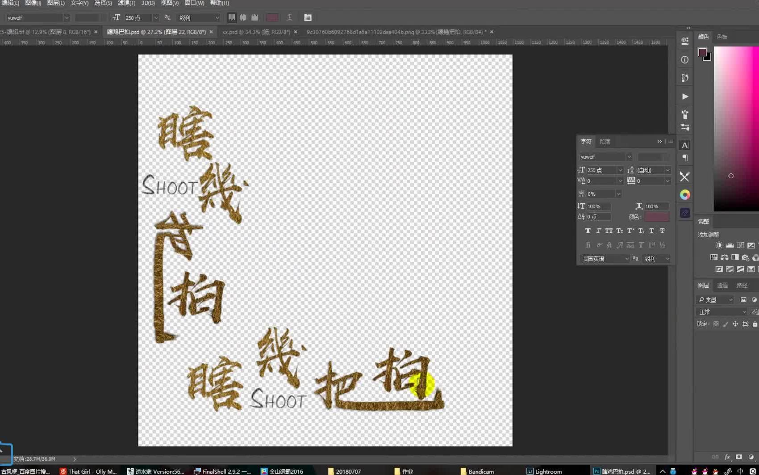The width and height of the screenshot is (759, 475).
Task: Toggle strikethrough formatting in Character panel
Action: pos(662,231)
